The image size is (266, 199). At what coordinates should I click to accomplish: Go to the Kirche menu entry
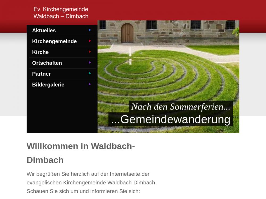coord(40,52)
